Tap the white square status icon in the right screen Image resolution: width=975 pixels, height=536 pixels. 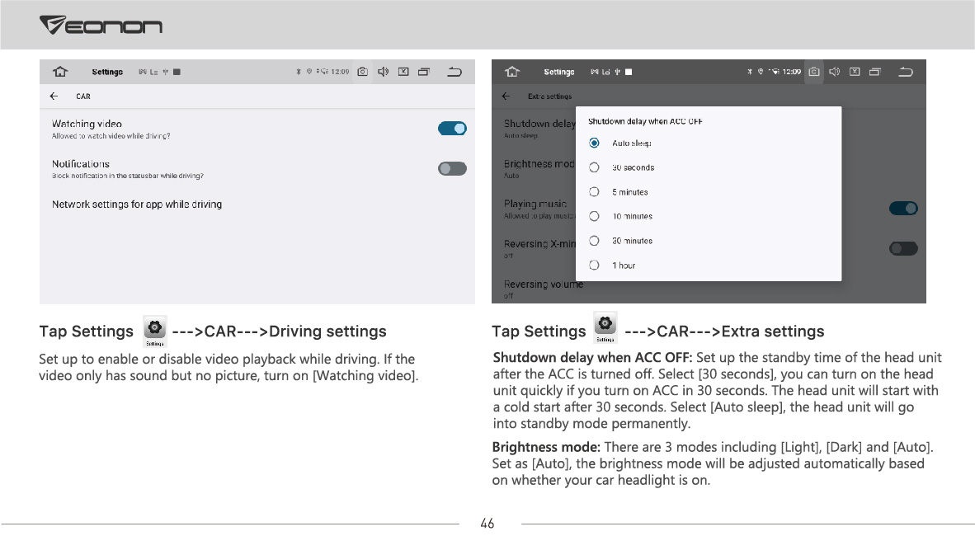click(x=629, y=72)
